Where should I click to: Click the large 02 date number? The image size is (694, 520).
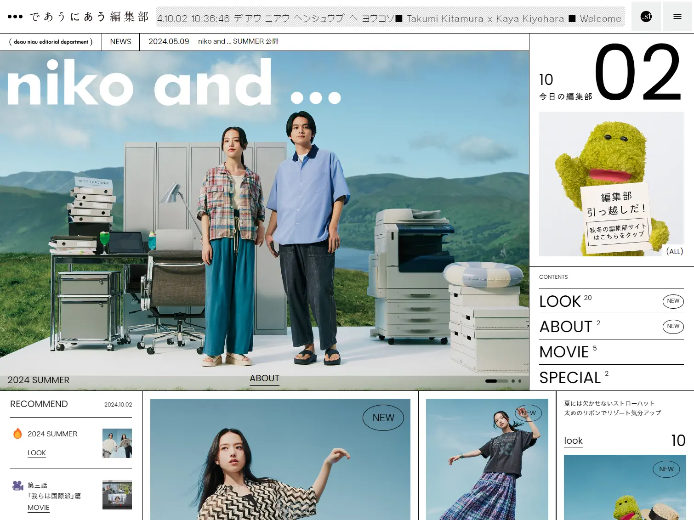click(638, 72)
